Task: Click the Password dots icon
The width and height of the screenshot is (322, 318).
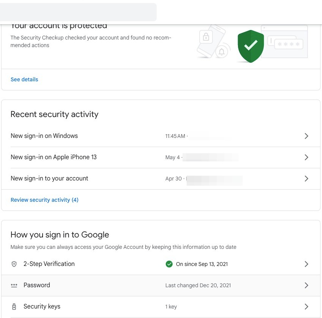Action: point(14,285)
